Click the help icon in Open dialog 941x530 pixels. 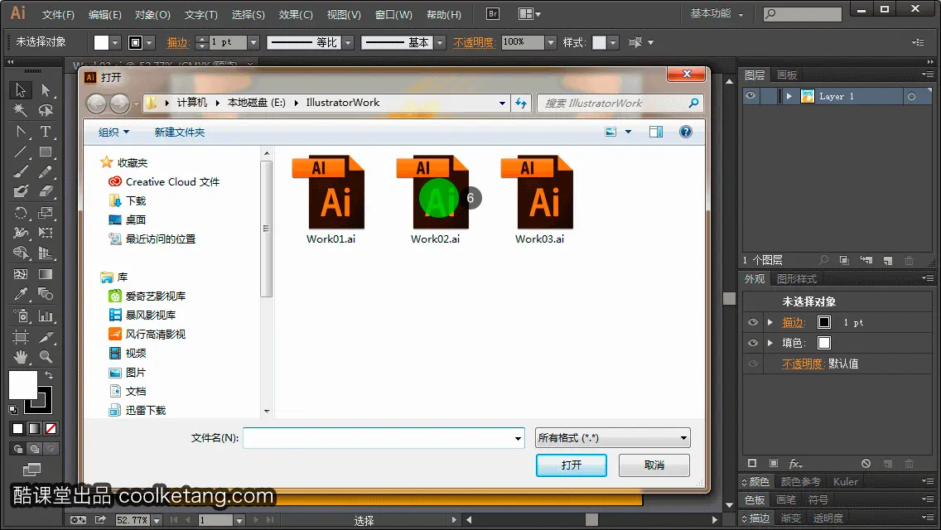(x=685, y=132)
